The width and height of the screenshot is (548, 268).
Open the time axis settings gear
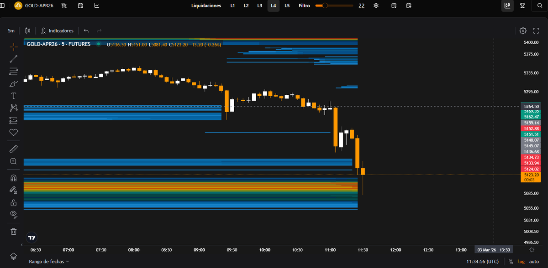tap(532, 250)
